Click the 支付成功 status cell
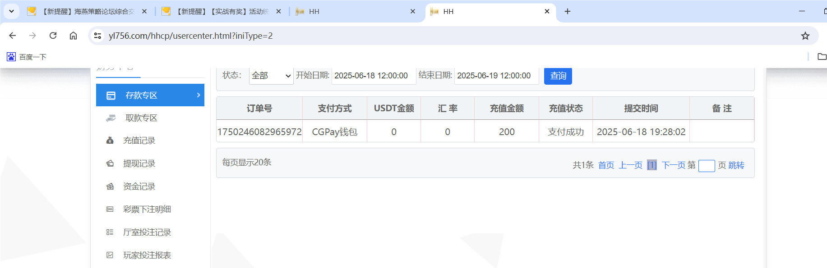Viewport: 827px width, 268px height. point(566,132)
